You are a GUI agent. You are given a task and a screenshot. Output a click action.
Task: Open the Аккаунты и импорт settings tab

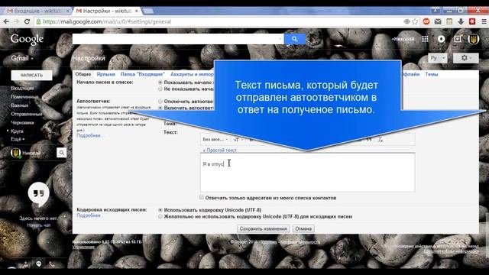coord(192,74)
